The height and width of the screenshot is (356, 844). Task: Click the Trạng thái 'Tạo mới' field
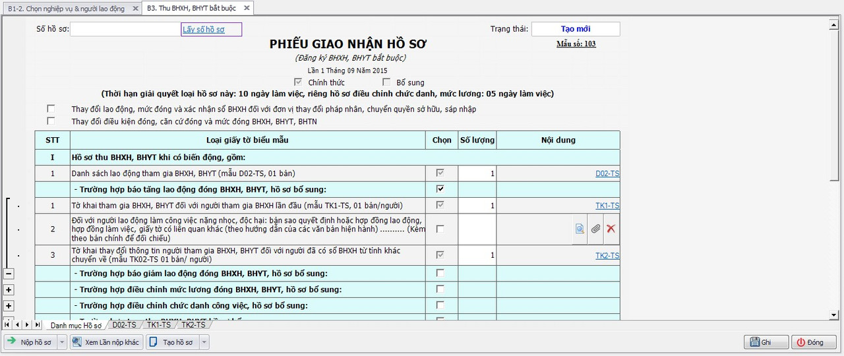(x=576, y=29)
